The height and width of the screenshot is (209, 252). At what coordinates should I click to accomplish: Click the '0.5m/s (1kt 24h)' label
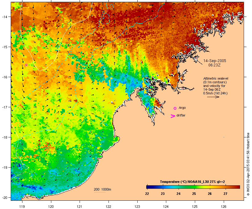pyautogui.click(x=215, y=93)
